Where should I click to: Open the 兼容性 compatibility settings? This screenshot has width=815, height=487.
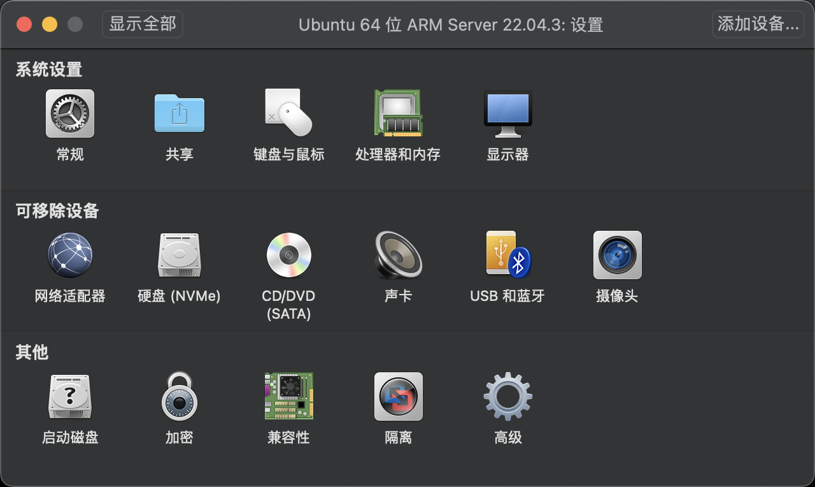coord(288,396)
